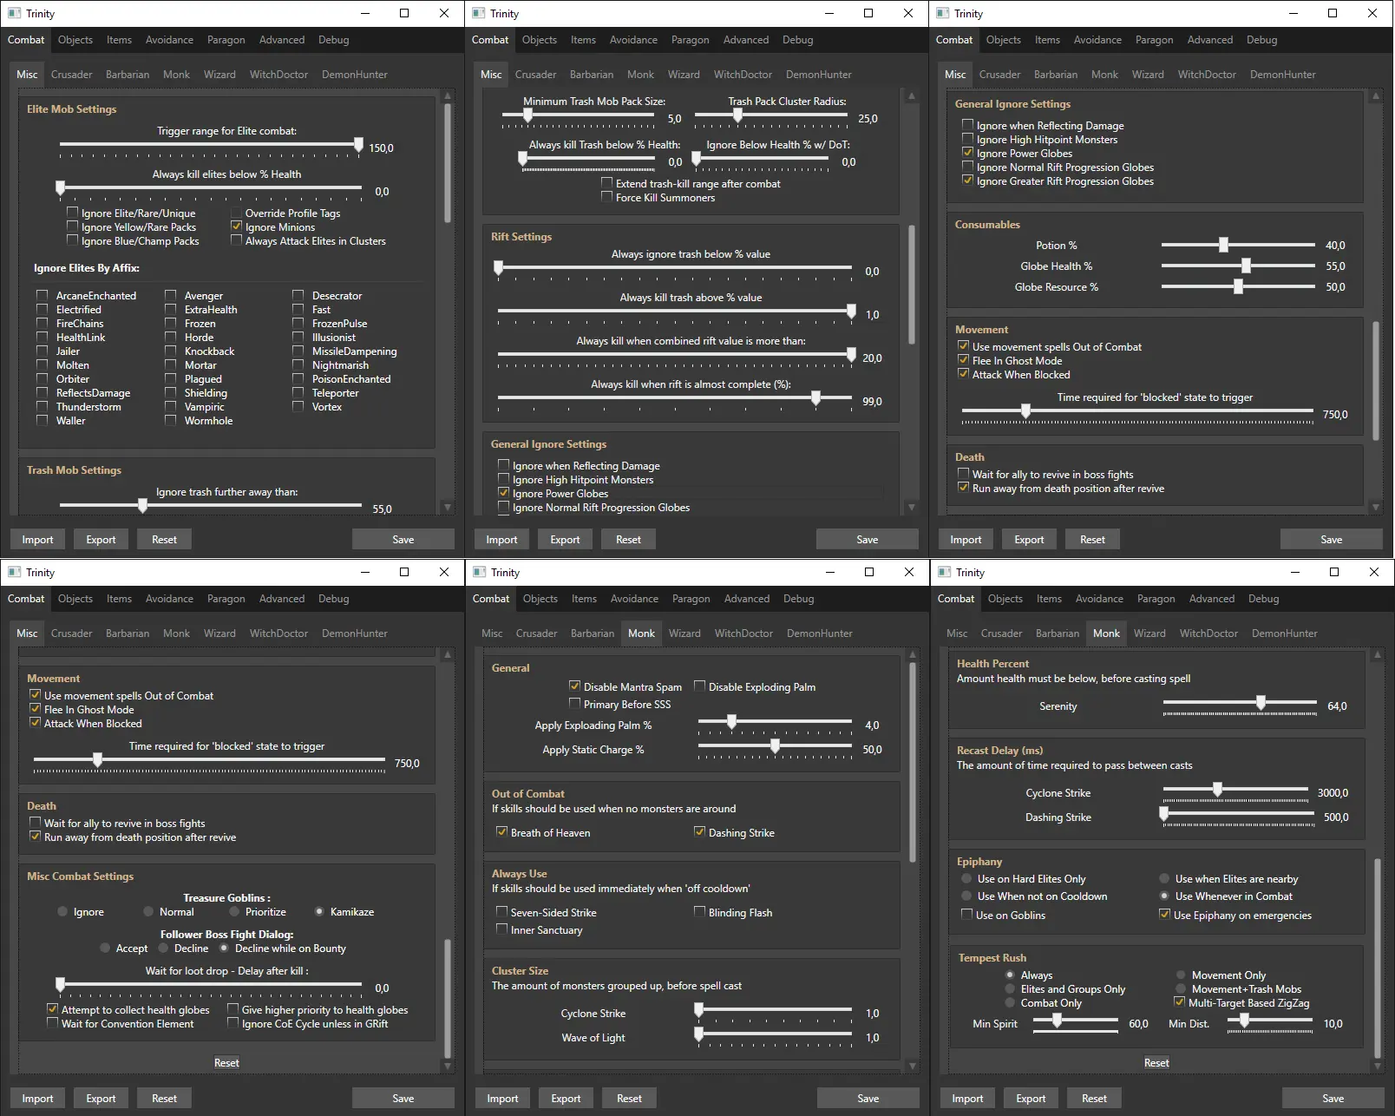Screen dimensions: 1395x1116
Task: Set the Minimum Trash Mob Pack Size slider
Action: click(x=580, y=116)
